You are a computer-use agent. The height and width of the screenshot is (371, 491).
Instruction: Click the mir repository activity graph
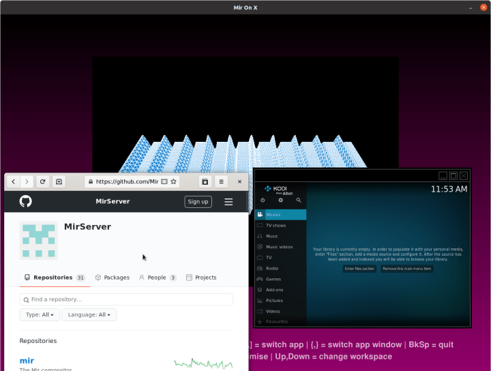(203, 363)
